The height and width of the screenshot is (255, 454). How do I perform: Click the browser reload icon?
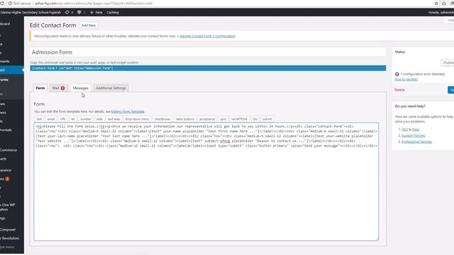[x=1, y=4]
